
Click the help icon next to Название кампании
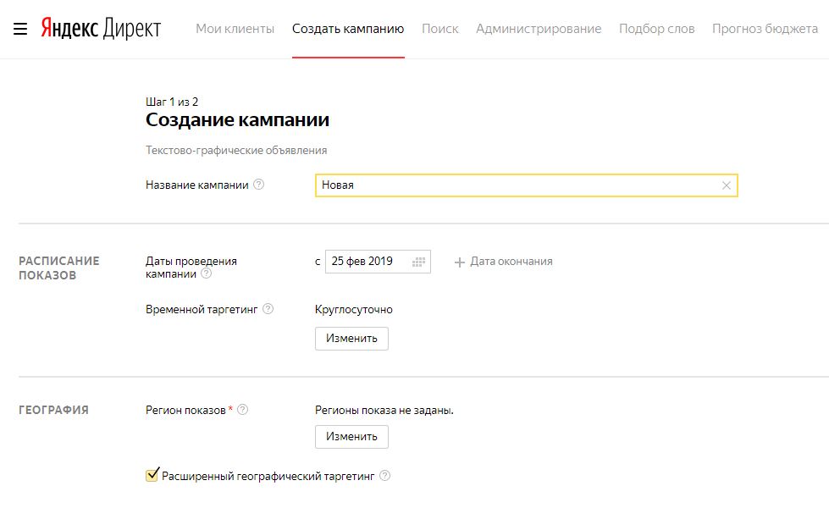259,185
